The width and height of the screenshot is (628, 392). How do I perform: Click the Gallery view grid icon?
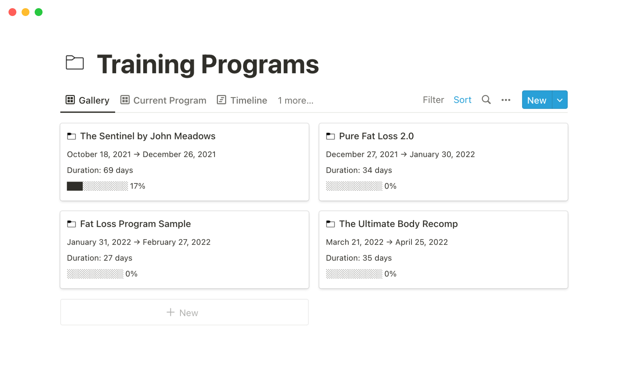click(70, 100)
